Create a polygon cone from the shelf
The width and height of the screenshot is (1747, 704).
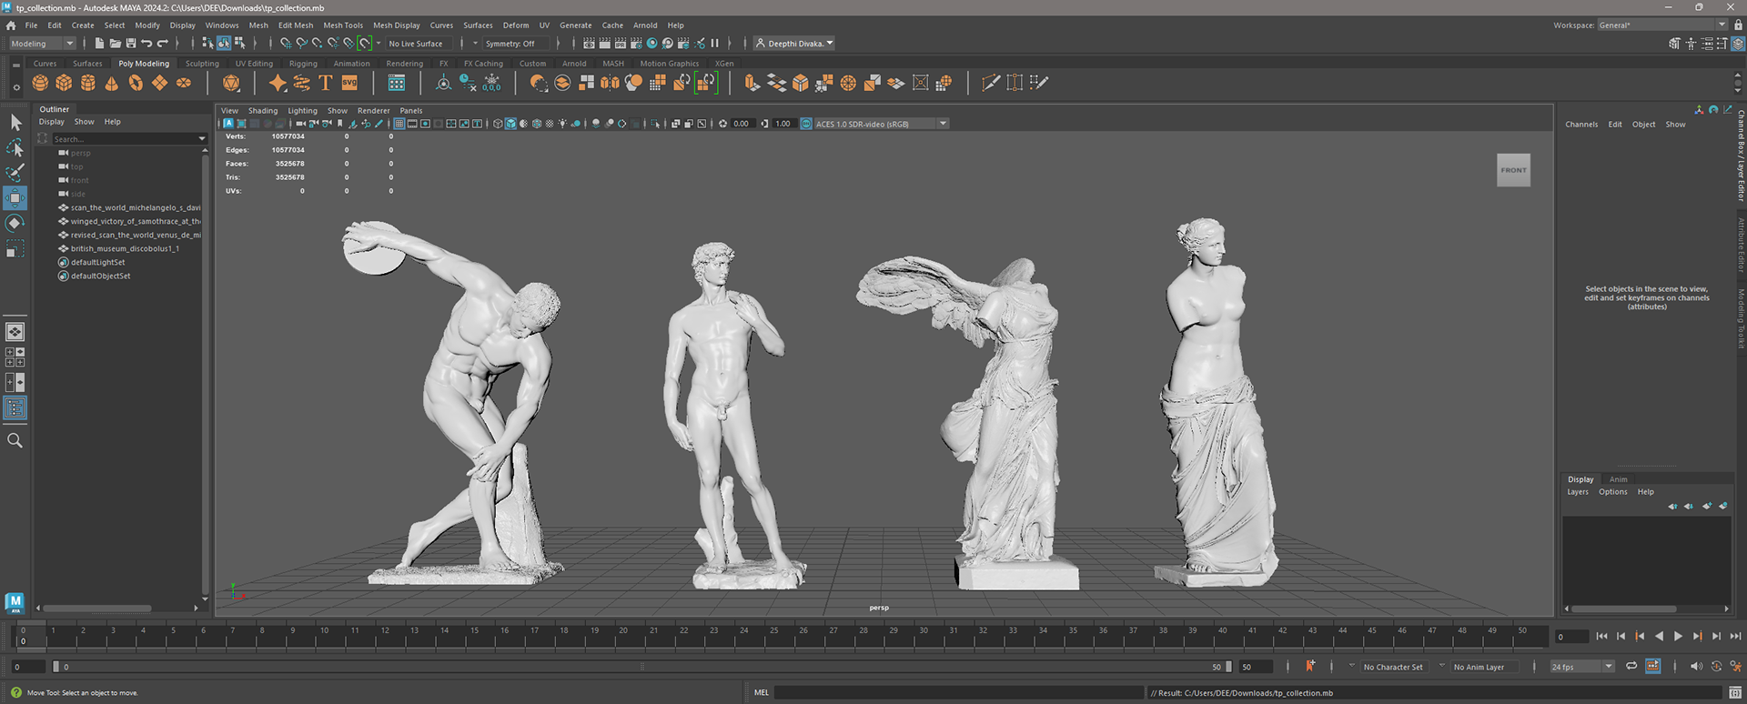pyautogui.click(x=112, y=83)
